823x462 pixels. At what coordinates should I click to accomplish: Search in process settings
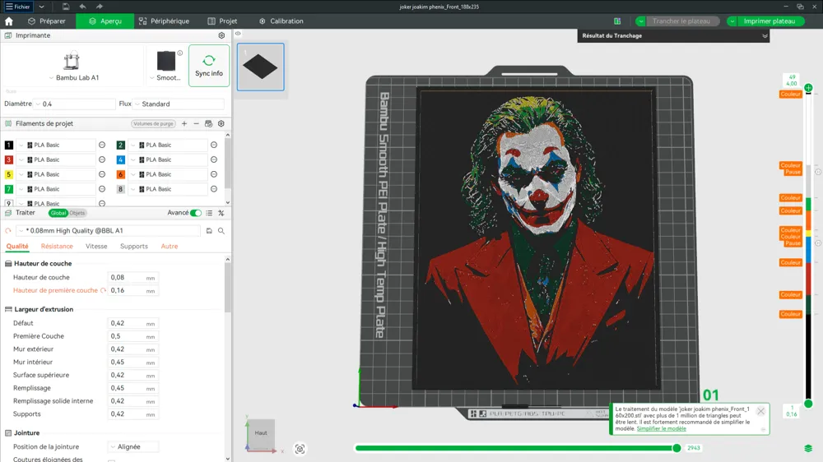[221, 231]
